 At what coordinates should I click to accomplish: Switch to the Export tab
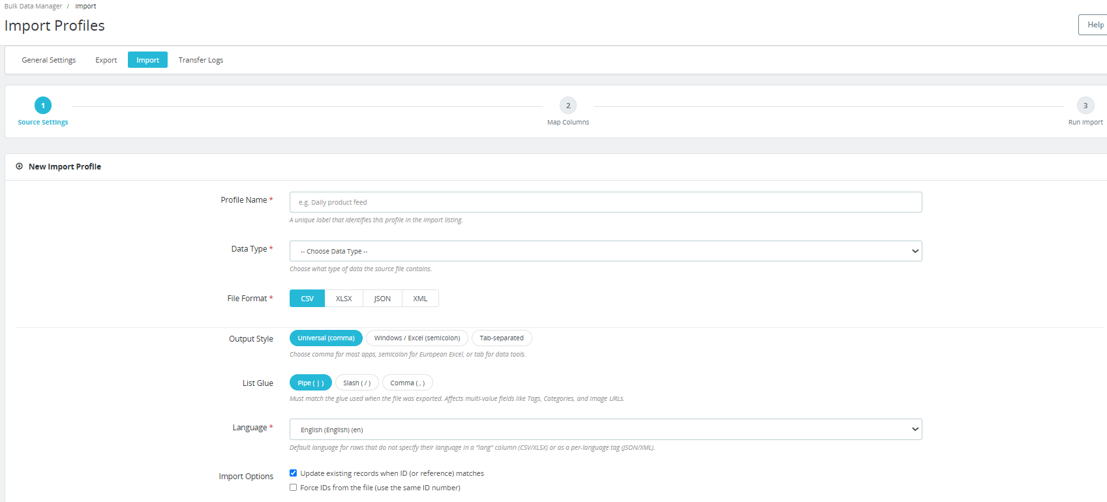point(106,60)
